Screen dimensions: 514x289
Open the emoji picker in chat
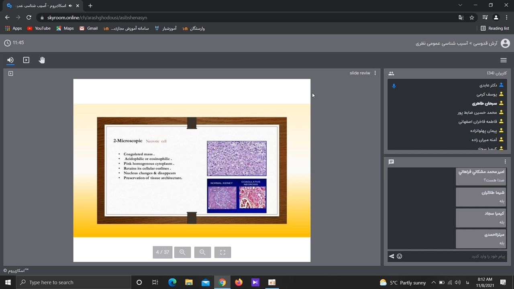399,256
